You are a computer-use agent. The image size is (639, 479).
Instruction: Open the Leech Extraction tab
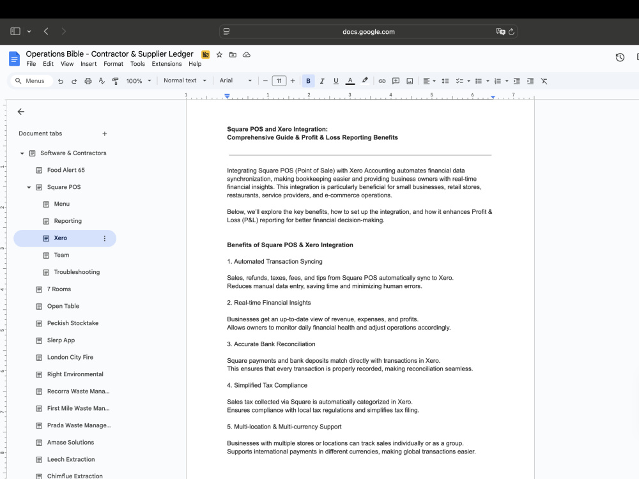(x=71, y=459)
